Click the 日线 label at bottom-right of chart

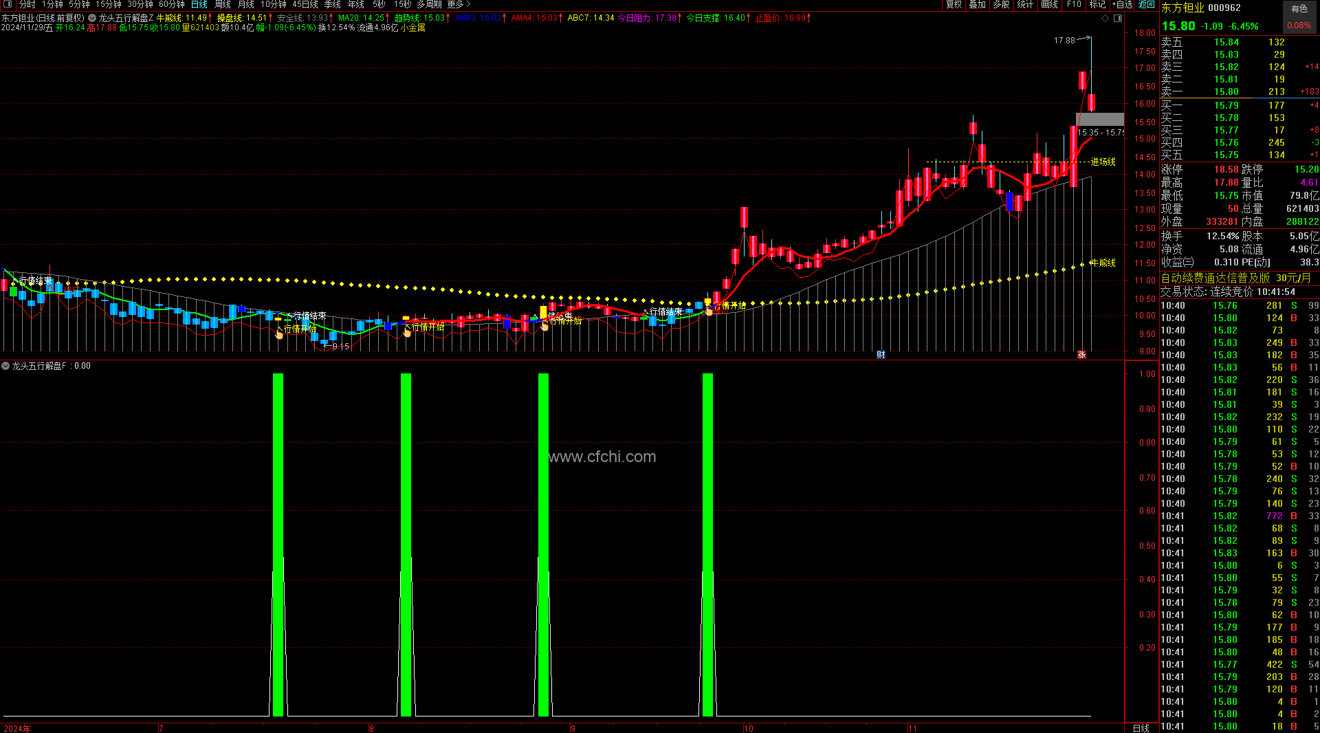tap(1141, 728)
